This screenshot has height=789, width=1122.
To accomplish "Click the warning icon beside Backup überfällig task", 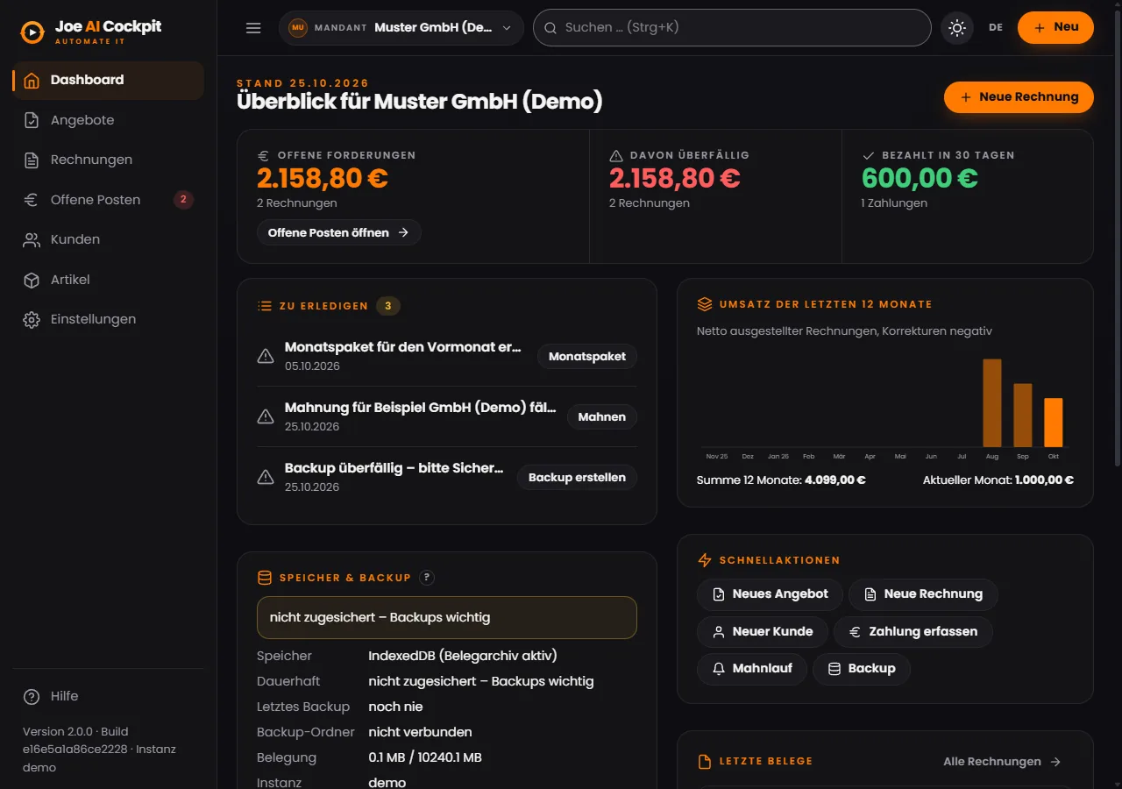I will [266, 477].
